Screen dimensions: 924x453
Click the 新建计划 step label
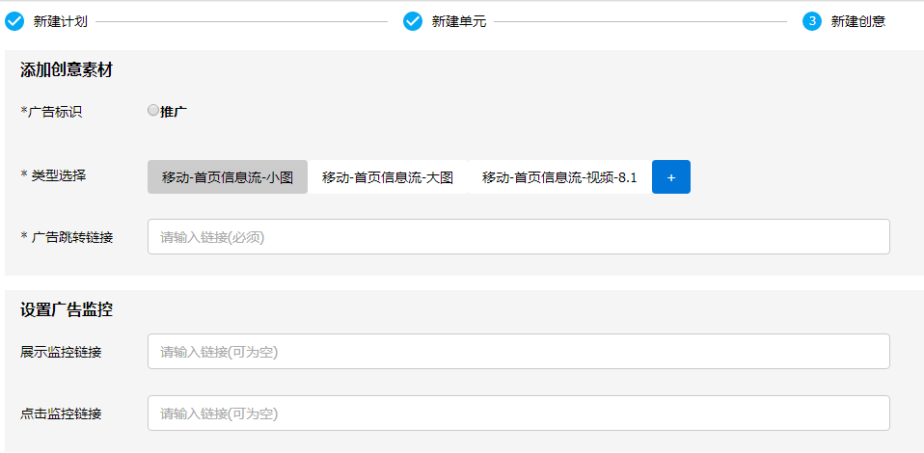pyautogui.click(x=61, y=22)
